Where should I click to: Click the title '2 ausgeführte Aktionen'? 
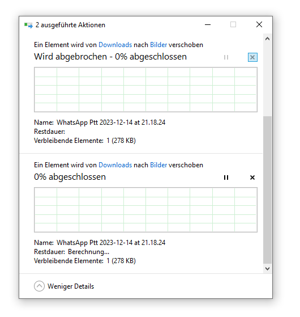(70, 25)
